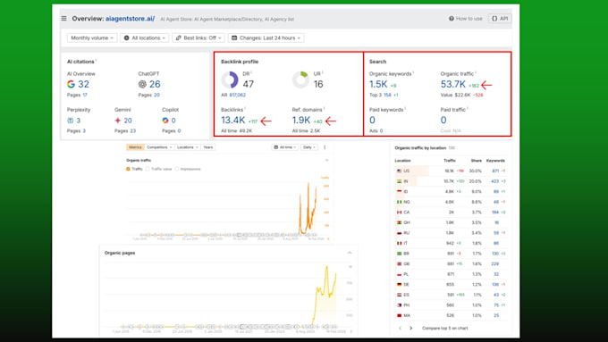Image resolution: width=608 pixels, height=342 pixels.
Task: Select the Years chart tab
Action: (x=208, y=147)
